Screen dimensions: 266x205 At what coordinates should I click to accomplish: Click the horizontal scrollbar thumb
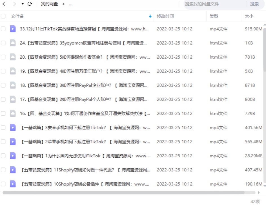(123, 192)
